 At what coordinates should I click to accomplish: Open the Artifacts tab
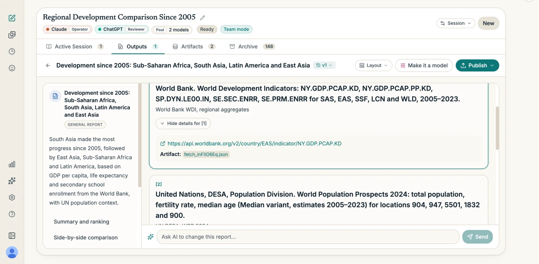tap(194, 46)
